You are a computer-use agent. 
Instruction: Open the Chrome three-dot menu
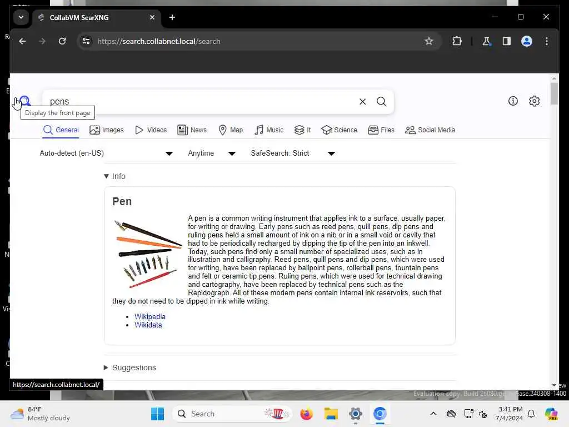tap(547, 41)
